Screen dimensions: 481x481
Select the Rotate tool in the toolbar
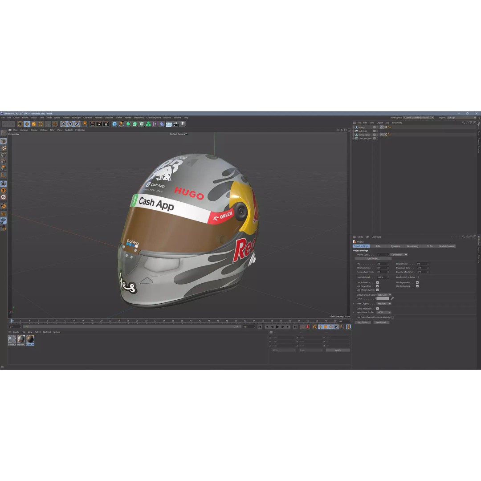[41, 125]
